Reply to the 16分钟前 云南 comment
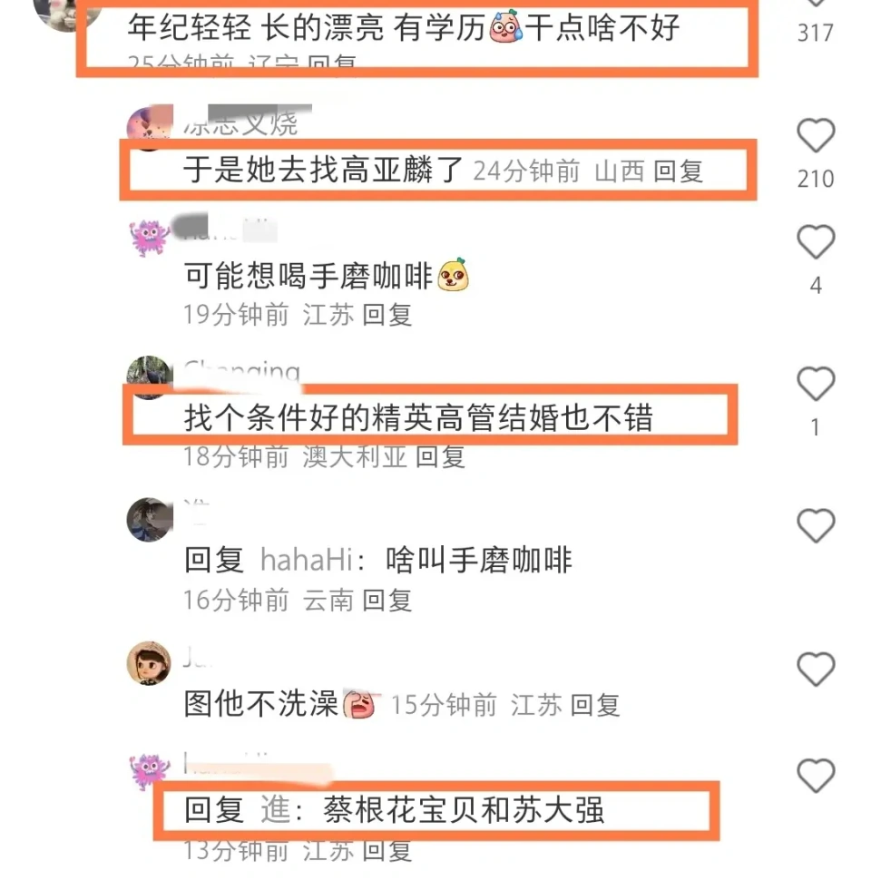871x880 pixels. pos(387,601)
